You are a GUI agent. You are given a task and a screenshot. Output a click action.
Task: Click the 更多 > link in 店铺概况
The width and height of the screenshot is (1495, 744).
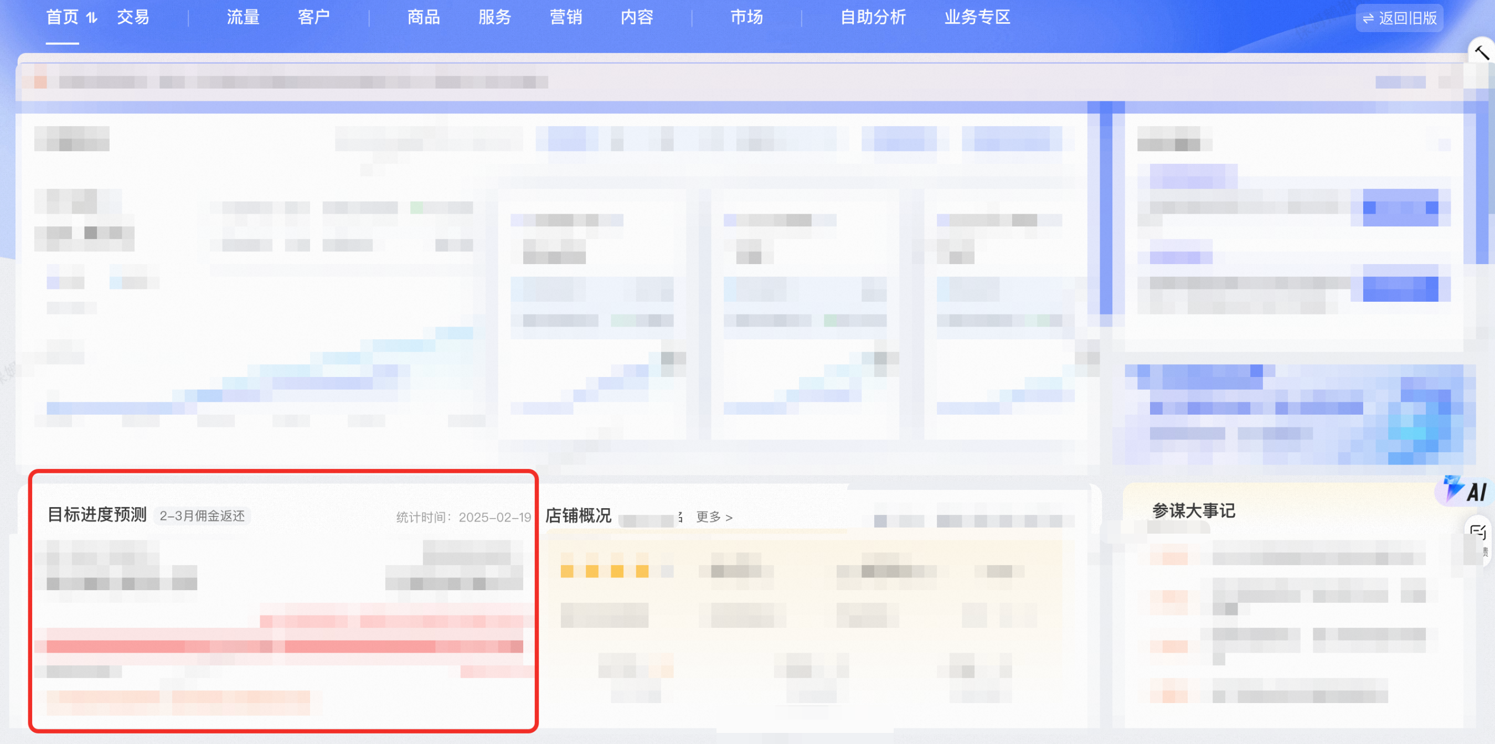click(x=714, y=516)
